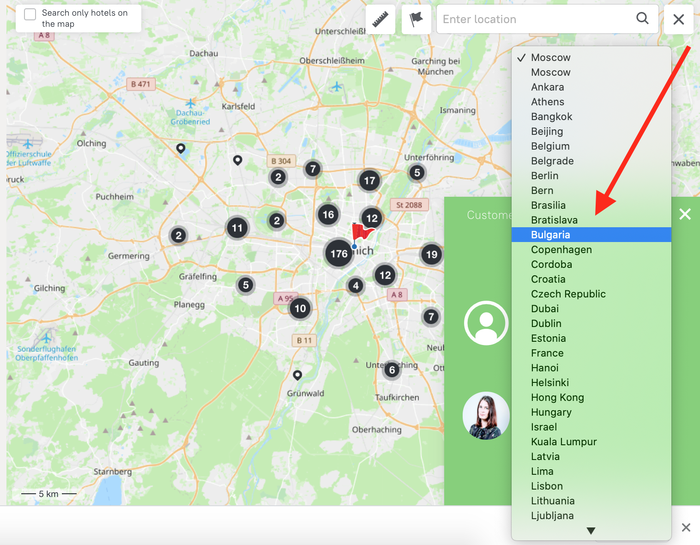Choose the checked Moscow option
700x545 pixels.
[x=550, y=57]
